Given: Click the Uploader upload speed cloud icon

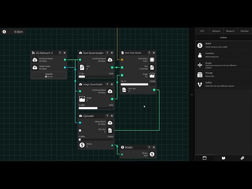Looking at the screenshot, I should coord(110,123).
